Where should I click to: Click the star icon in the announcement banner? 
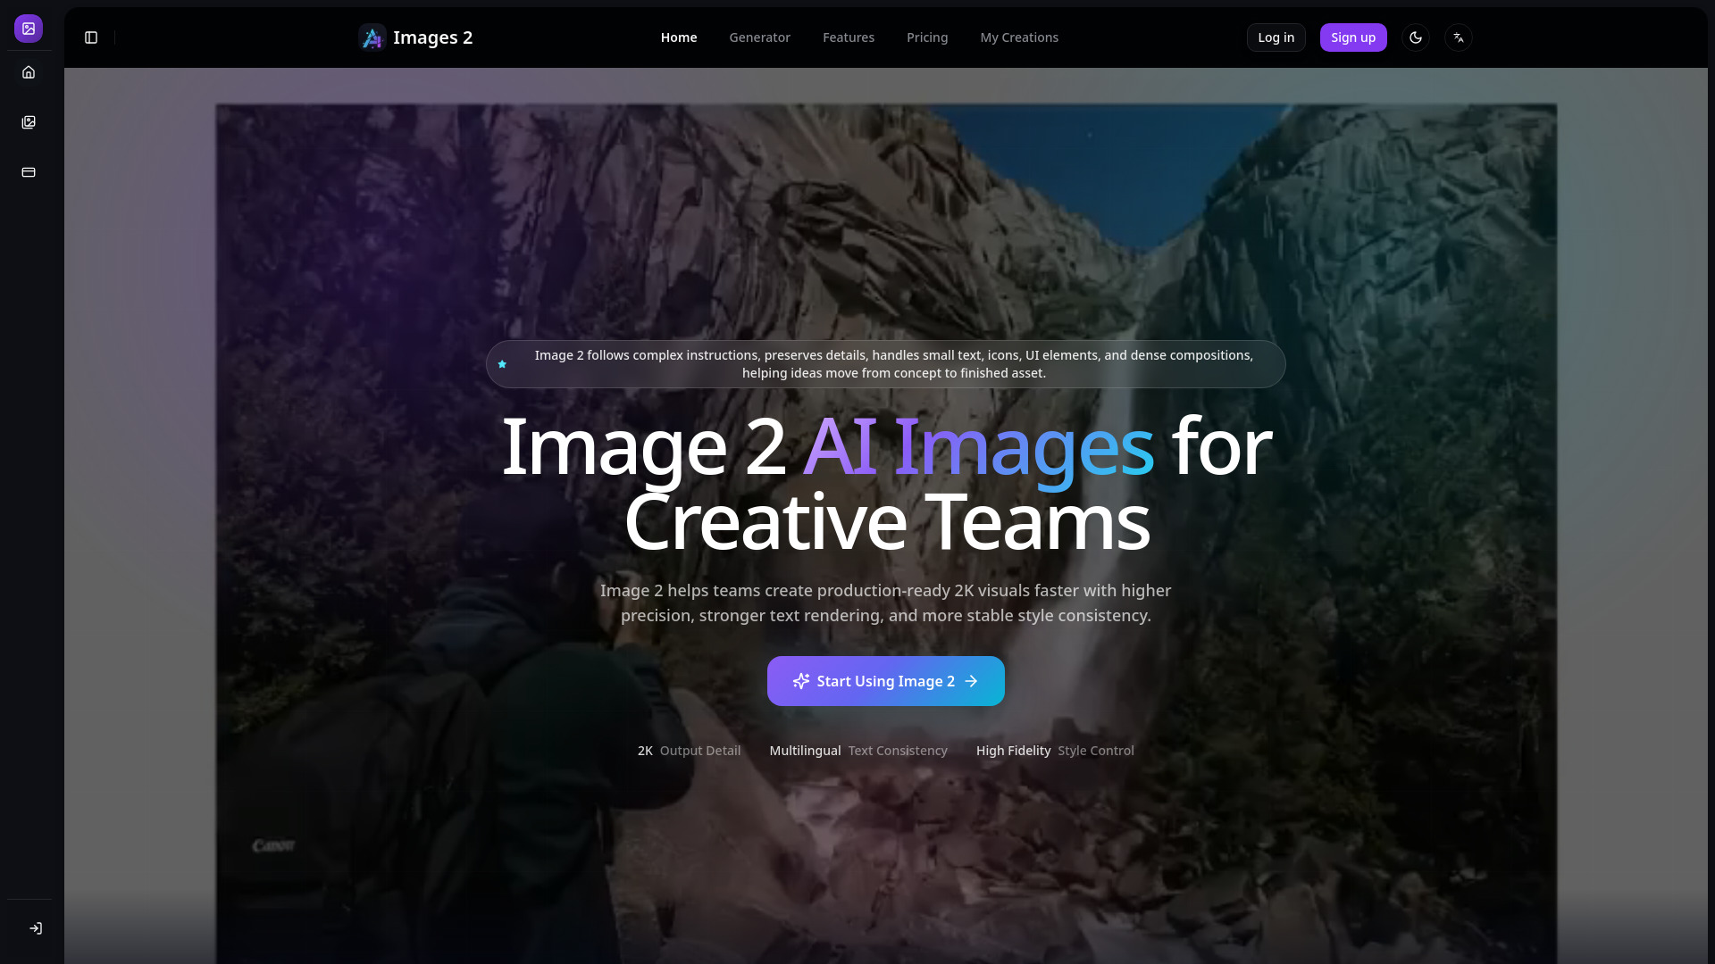(x=502, y=364)
